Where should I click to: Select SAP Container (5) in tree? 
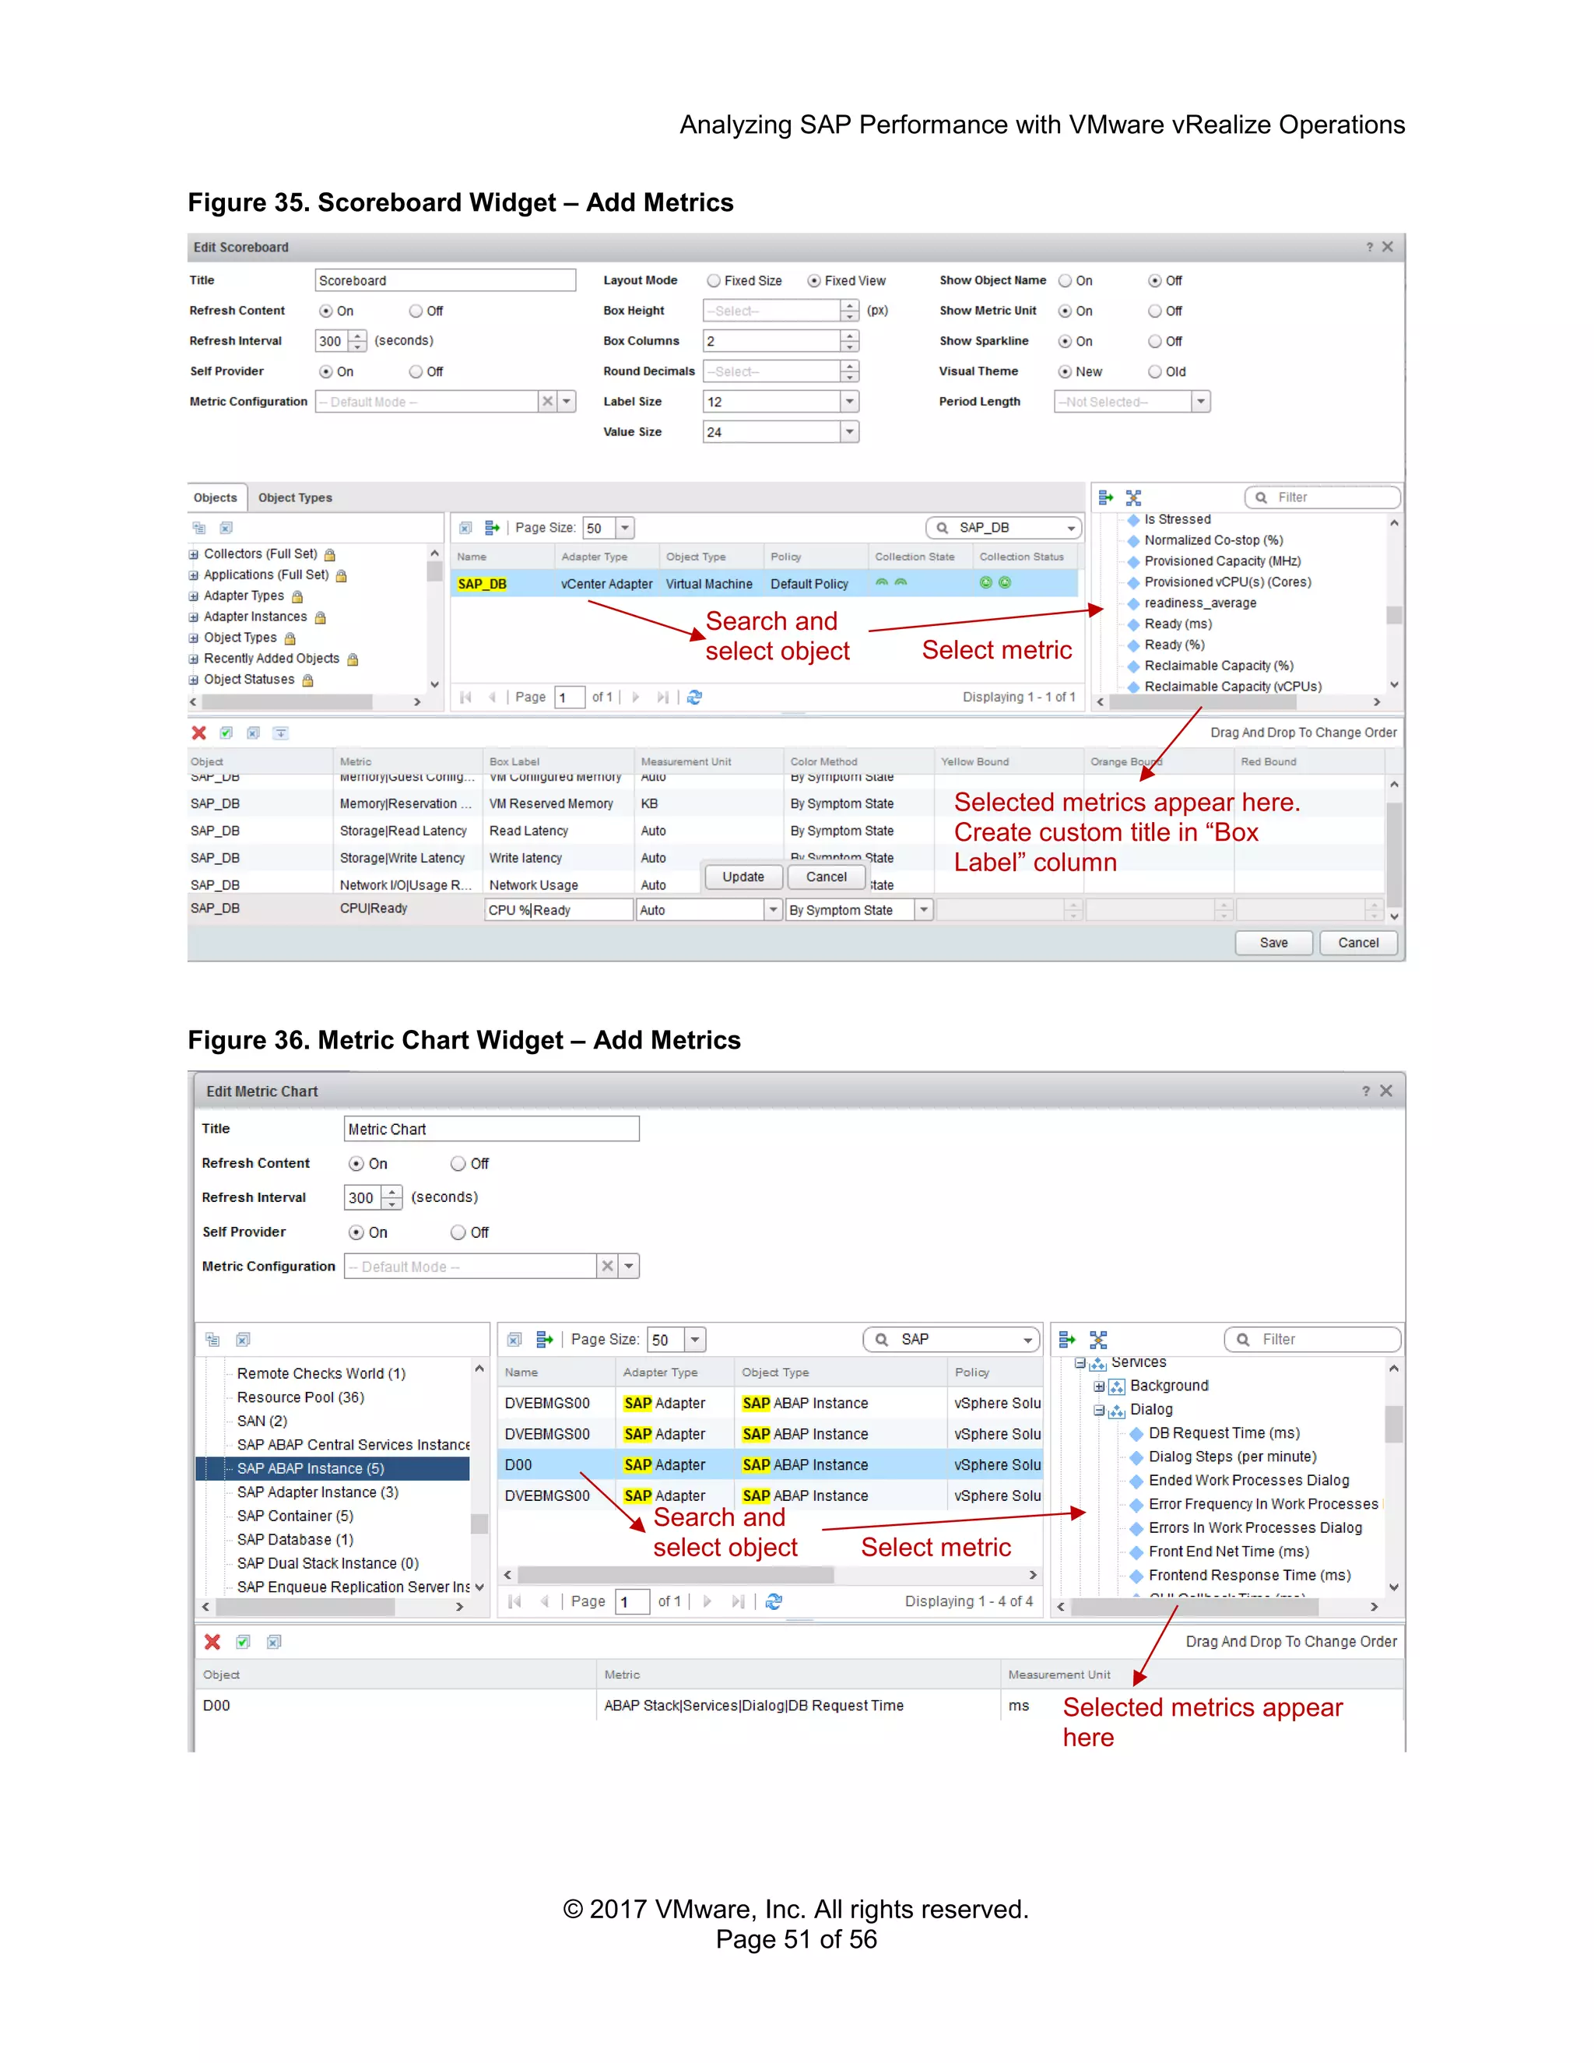point(296,1516)
